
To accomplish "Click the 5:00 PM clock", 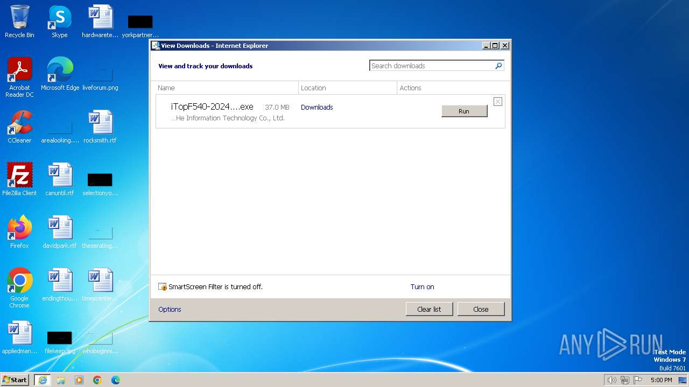I will [661, 380].
